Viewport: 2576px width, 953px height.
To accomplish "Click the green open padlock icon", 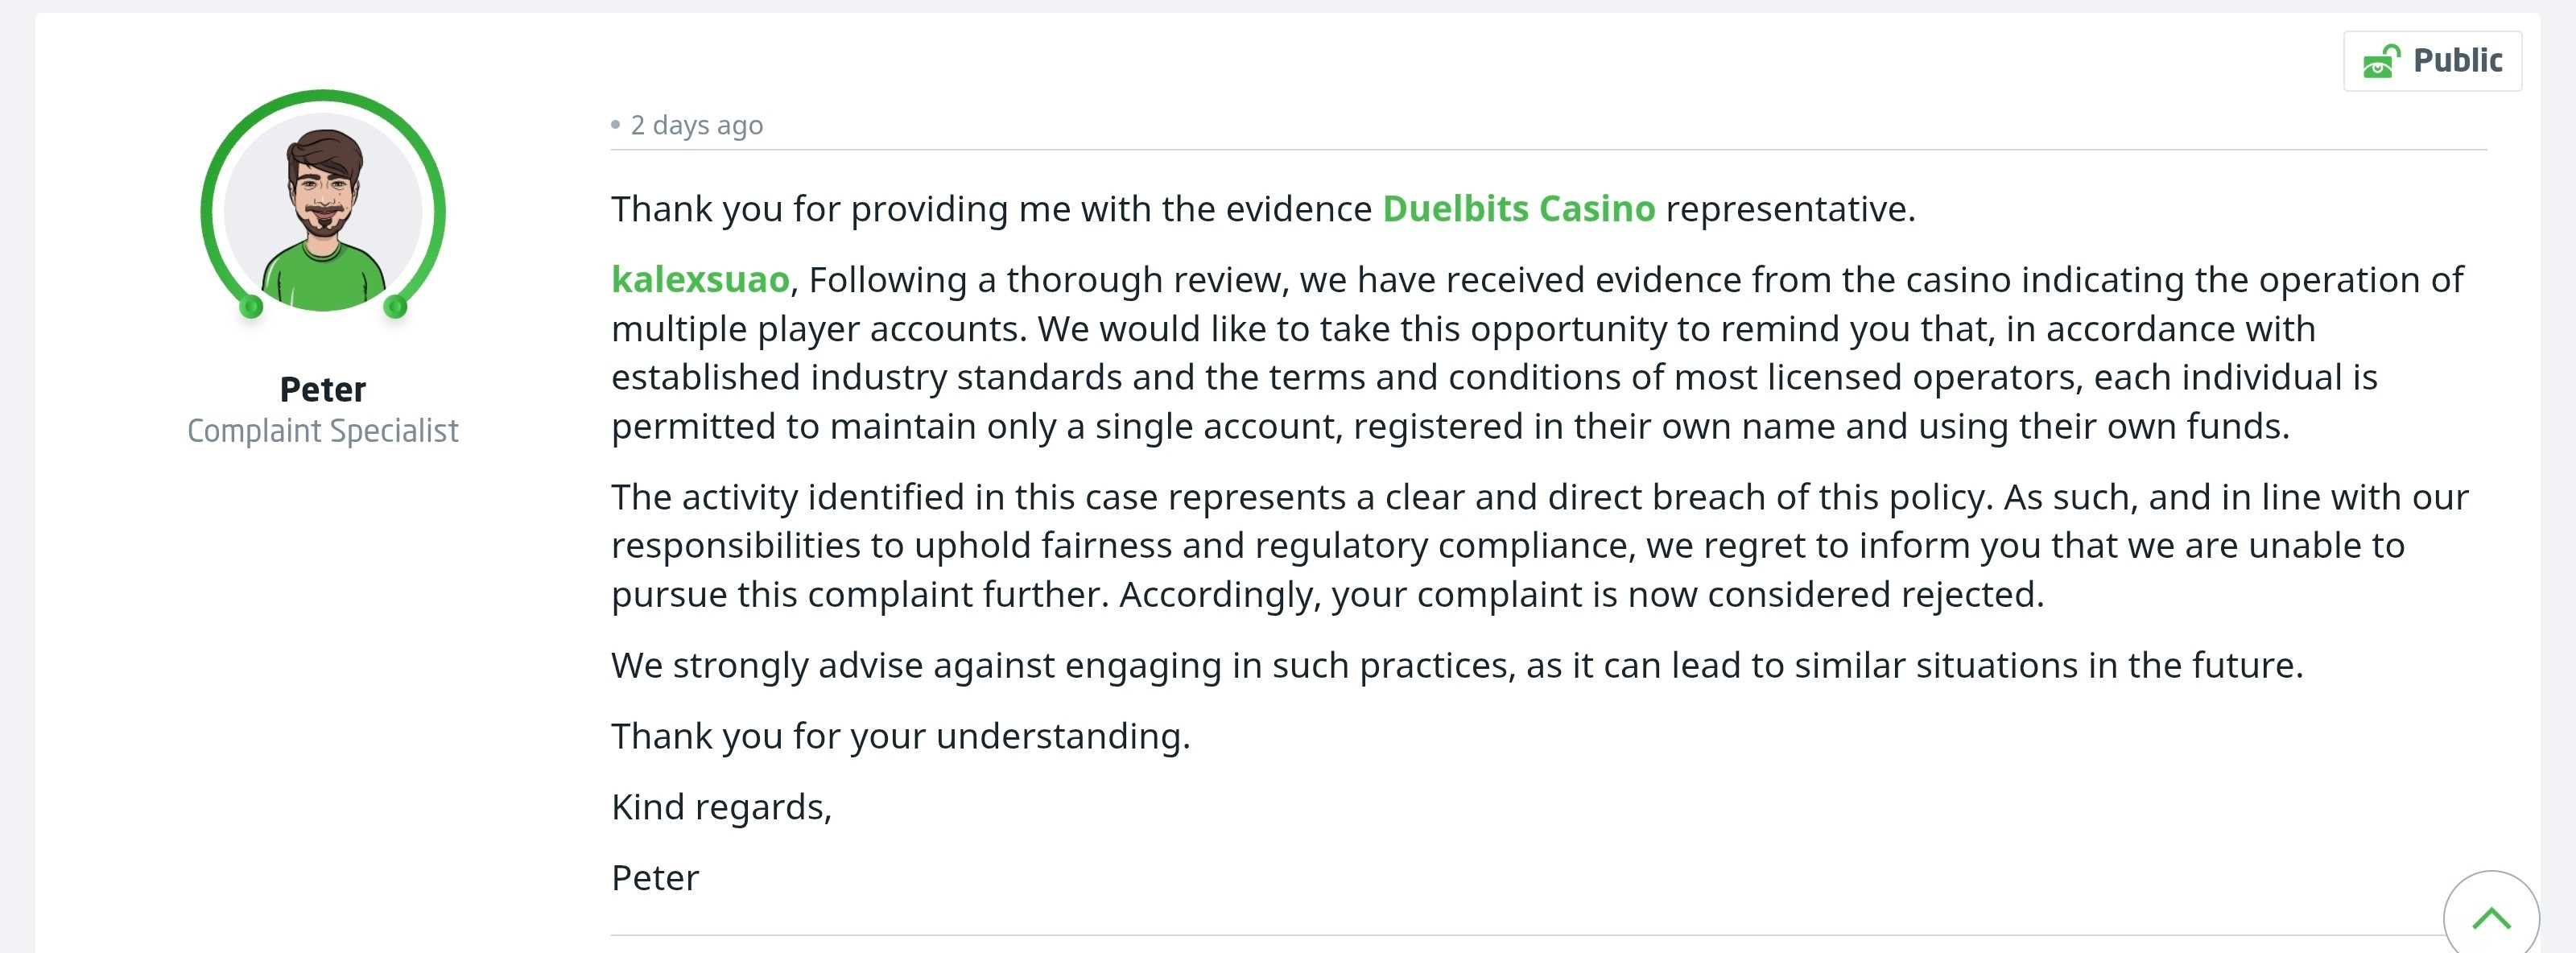I will click(x=2381, y=61).
